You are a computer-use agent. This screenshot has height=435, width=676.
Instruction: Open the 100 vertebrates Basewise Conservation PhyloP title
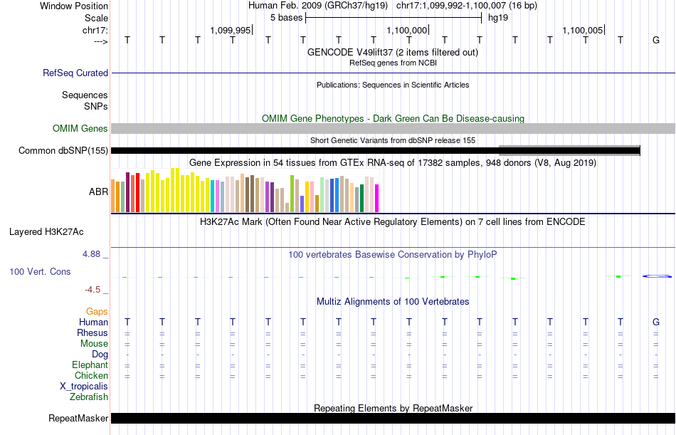coord(393,255)
